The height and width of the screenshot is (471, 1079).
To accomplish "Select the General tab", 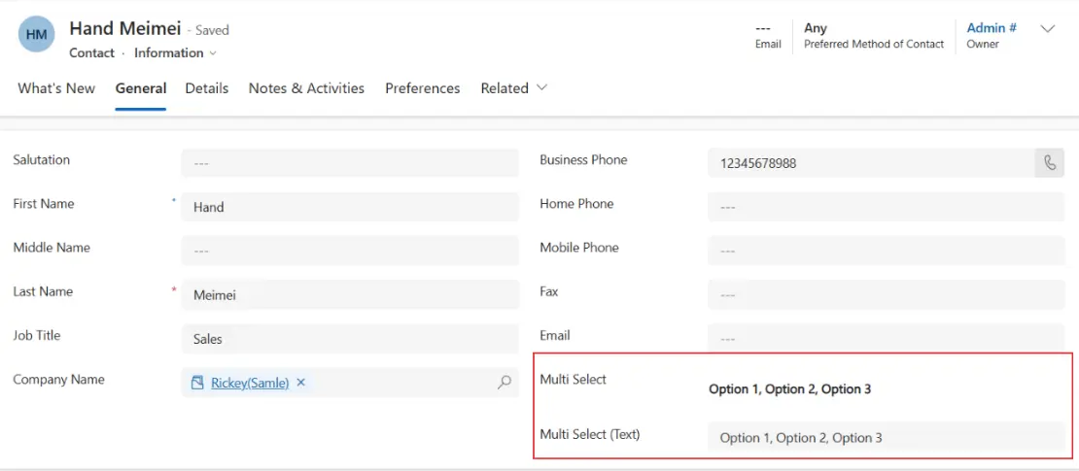I will click(141, 88).
